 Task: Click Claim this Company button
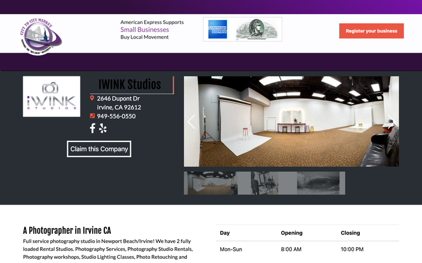point(99,149)
